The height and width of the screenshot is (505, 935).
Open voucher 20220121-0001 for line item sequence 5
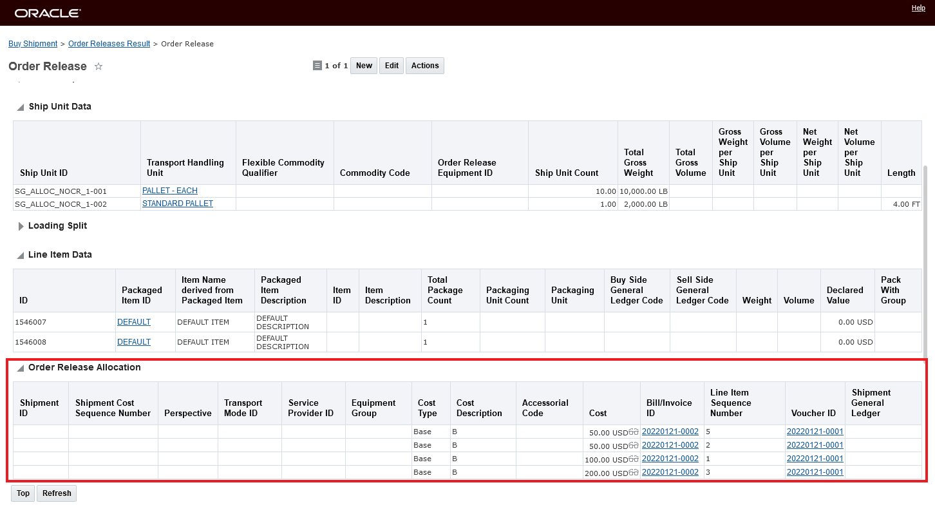pos(815,432)
